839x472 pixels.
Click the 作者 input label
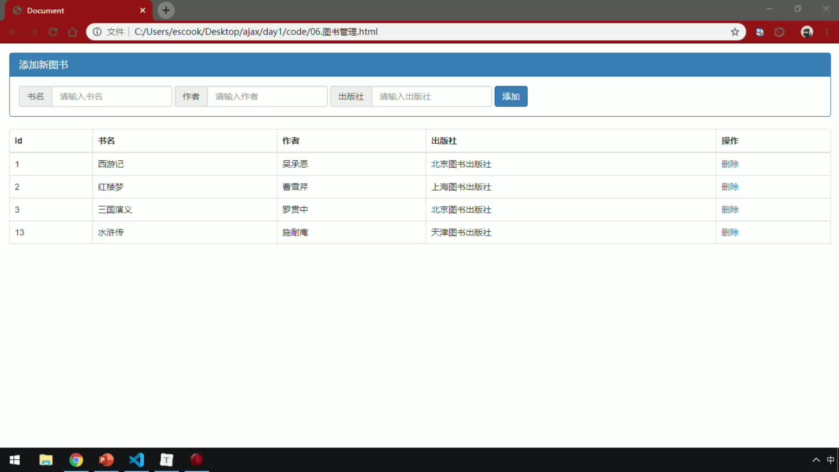tap(191, 97)
